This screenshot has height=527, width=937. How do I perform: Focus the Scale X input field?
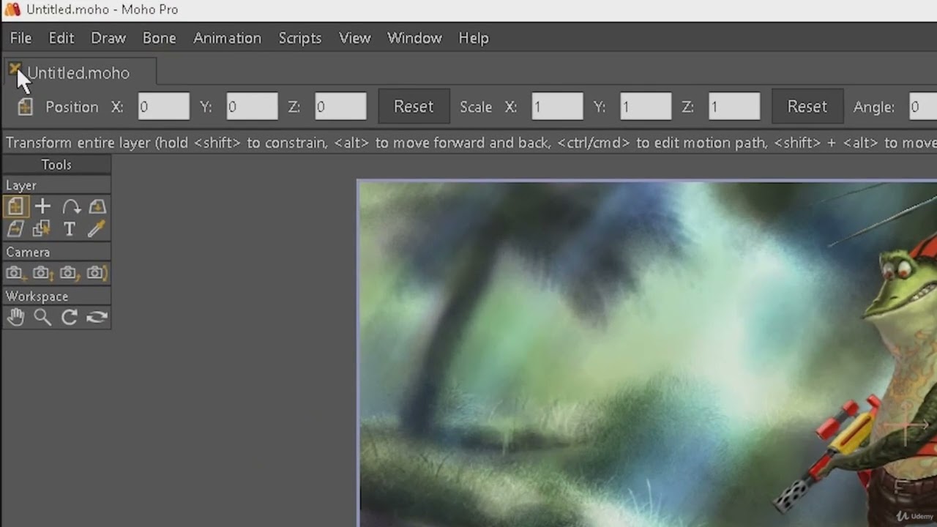557,107
